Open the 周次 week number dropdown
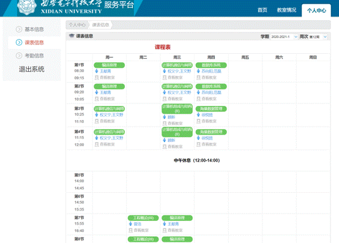Image resolution: width=339 pixels, height=243 pixels. (x=318, y=37)
